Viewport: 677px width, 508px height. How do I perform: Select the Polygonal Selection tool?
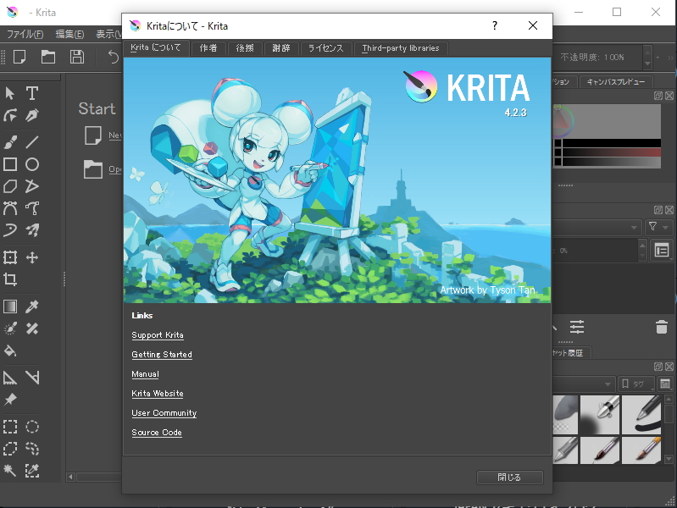[10, 449]
